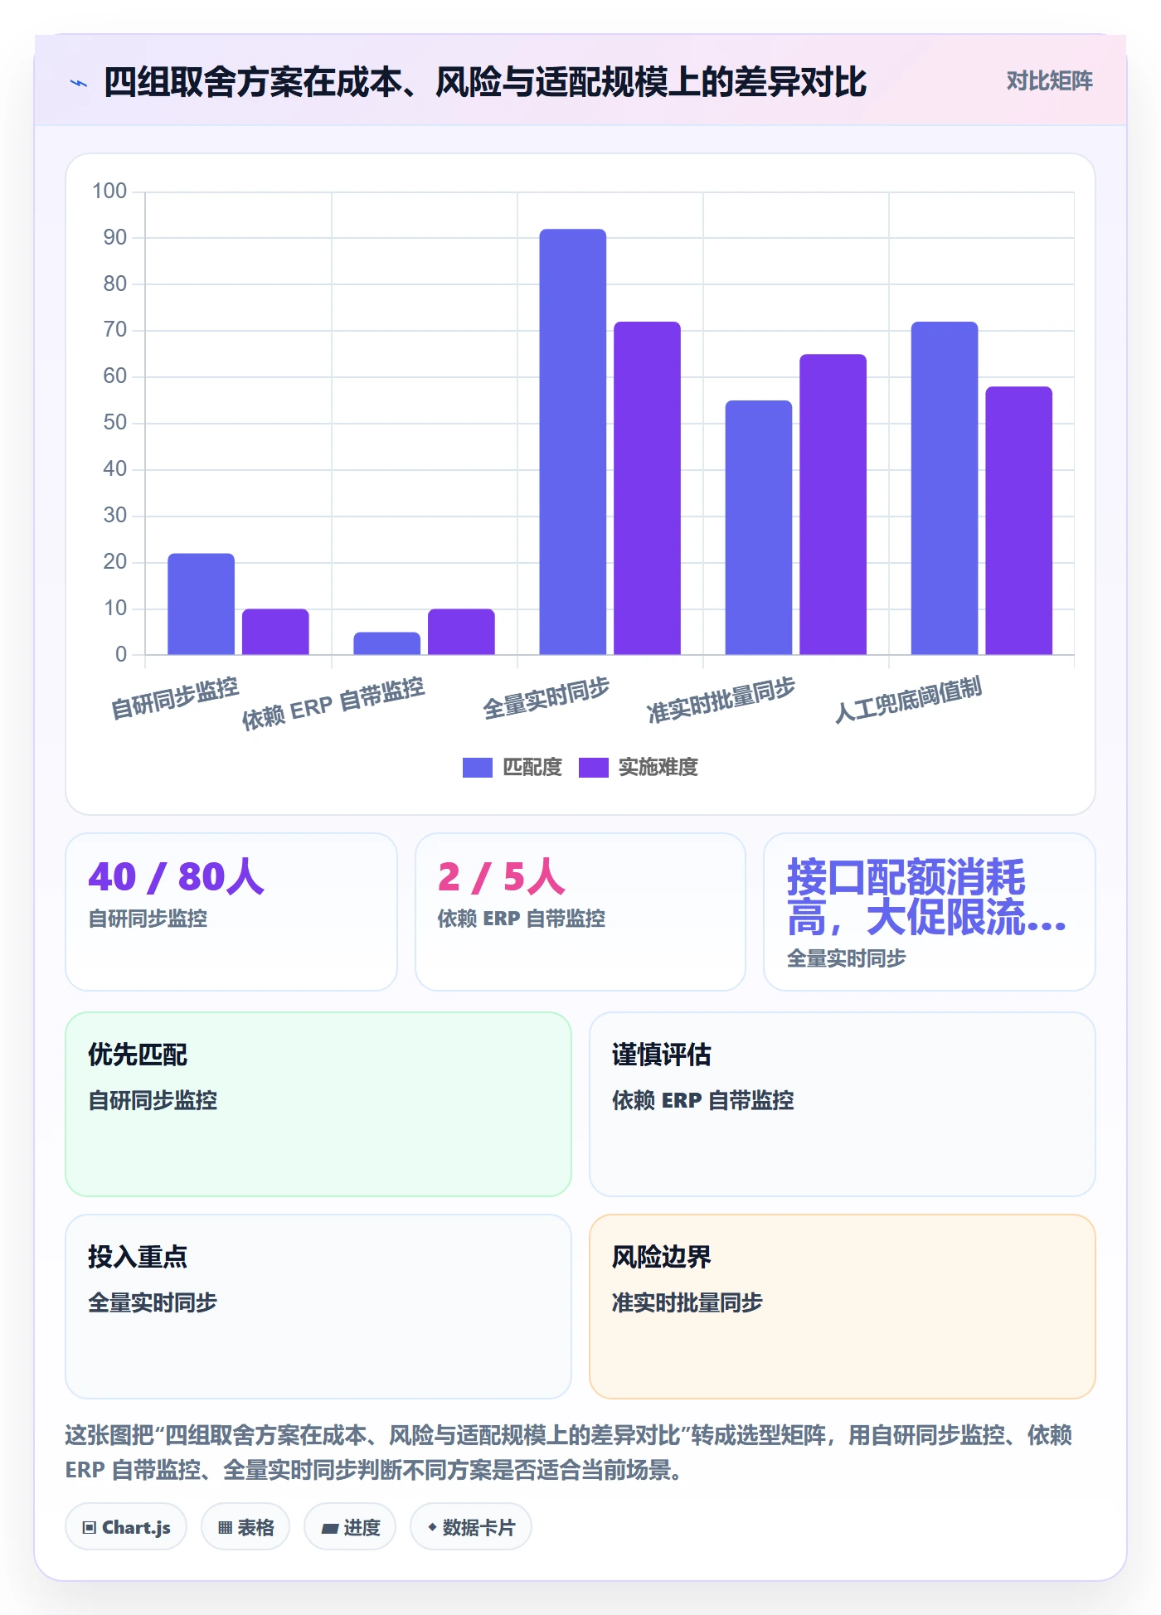Click the chart title 四组取舍方案在成本

(x=485, y=82)
